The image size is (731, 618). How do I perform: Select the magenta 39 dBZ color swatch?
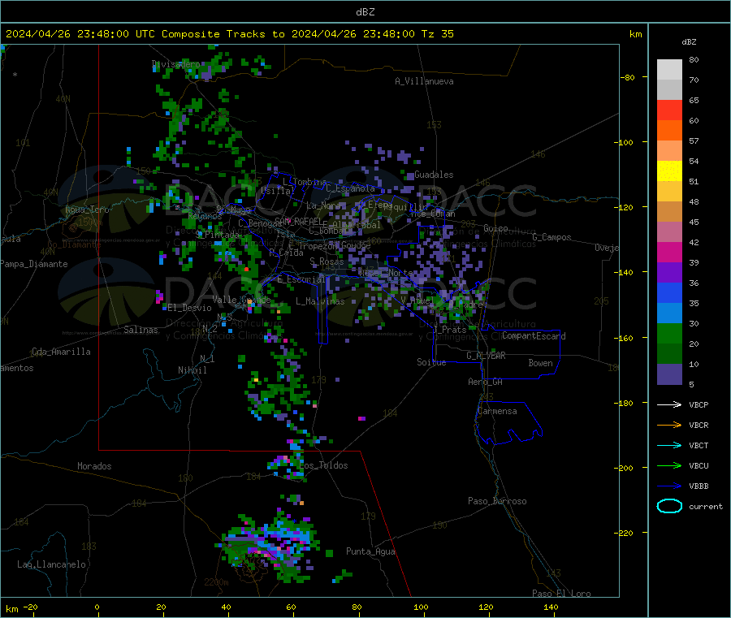point(669,252)
